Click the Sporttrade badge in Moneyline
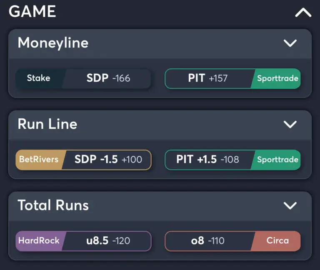 click(277, 78)
